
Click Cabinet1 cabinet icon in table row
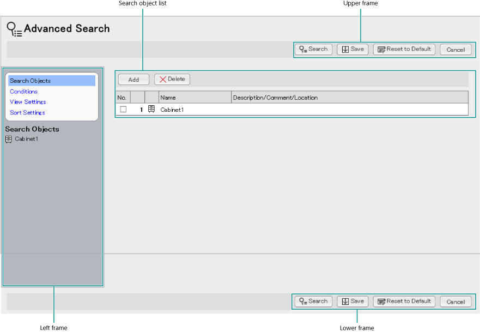coord(151,109)
